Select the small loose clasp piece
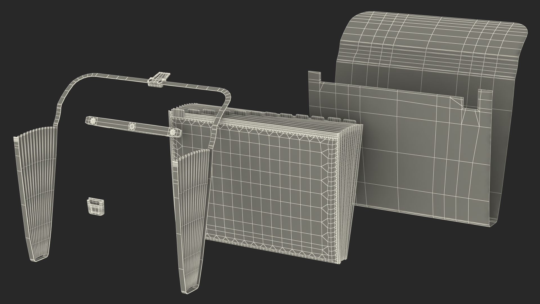Screen dimensions: 540x304 (x=95, y=206)
